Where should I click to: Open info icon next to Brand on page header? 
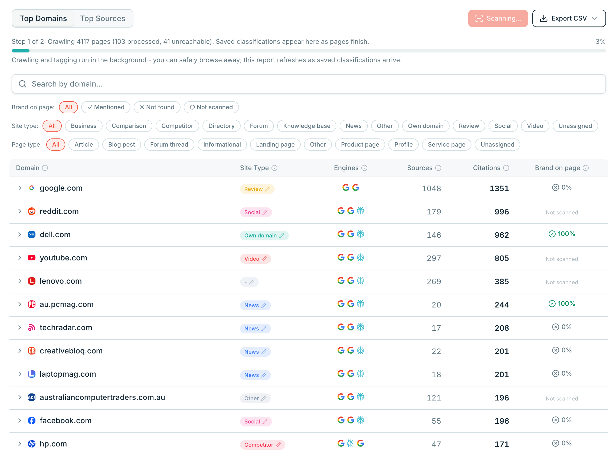point(585,168)
